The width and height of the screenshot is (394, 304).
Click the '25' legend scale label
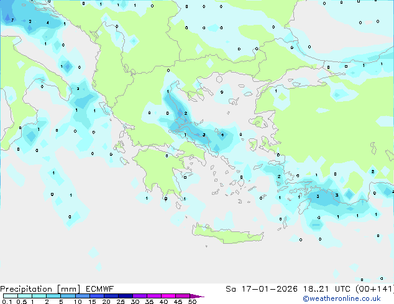[x=121, y=302]
